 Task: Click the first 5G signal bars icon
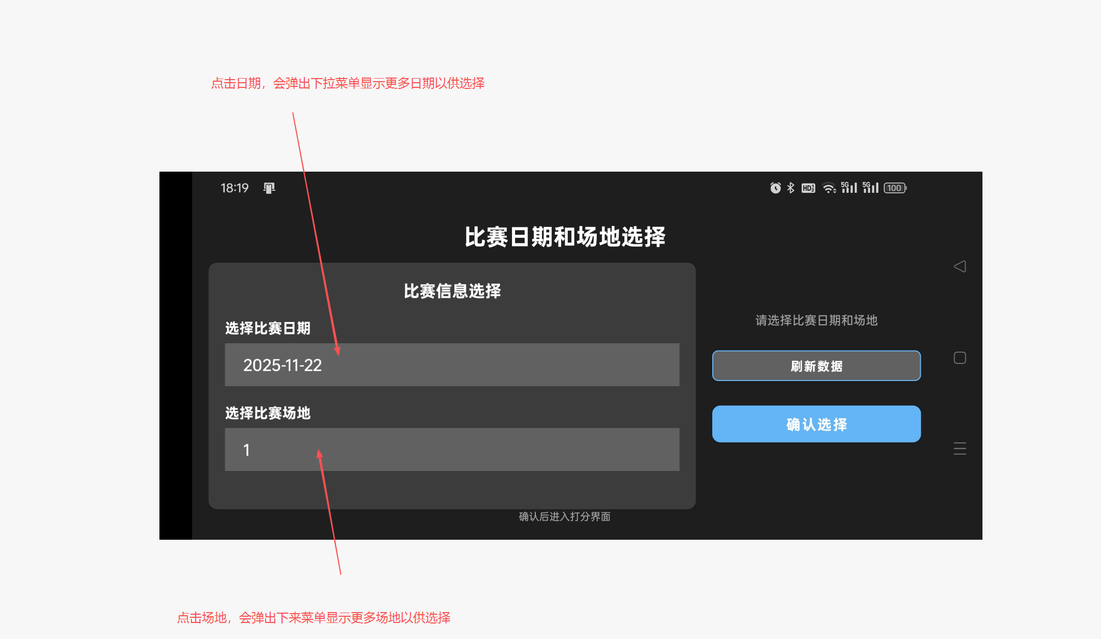849,188
